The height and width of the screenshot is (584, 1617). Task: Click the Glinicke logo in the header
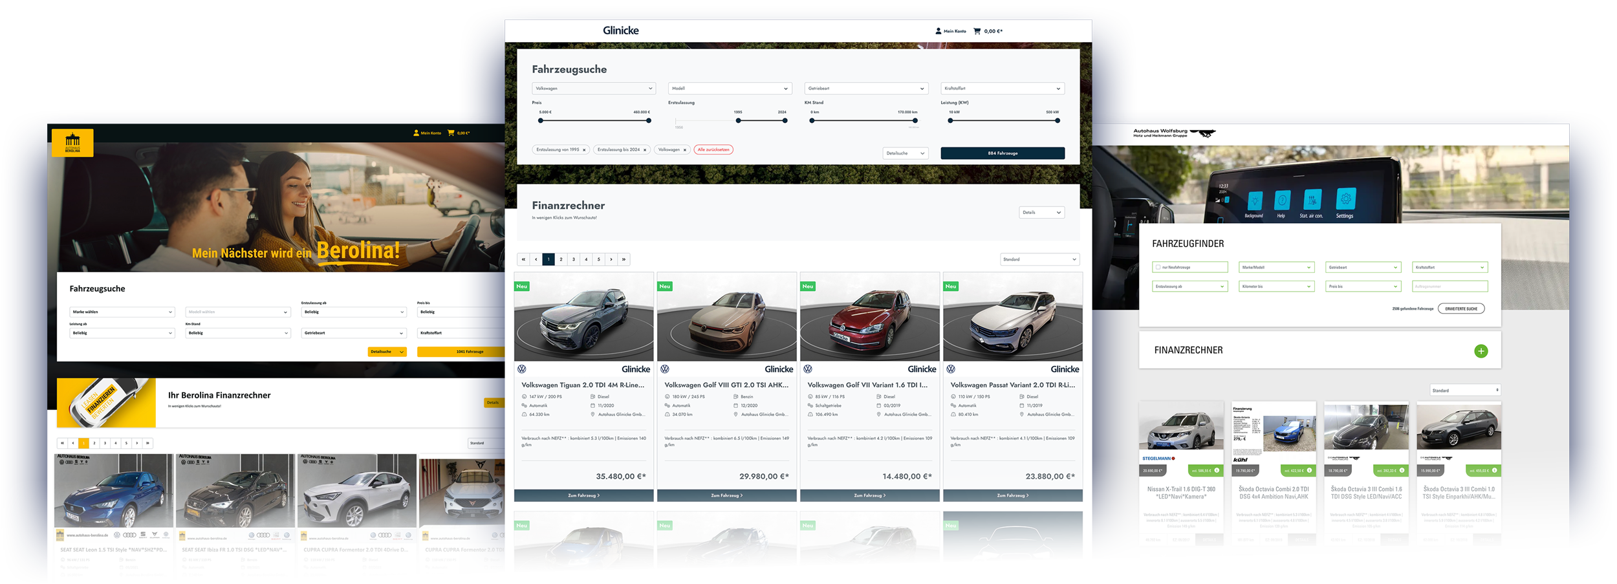(x=620, y=30)
